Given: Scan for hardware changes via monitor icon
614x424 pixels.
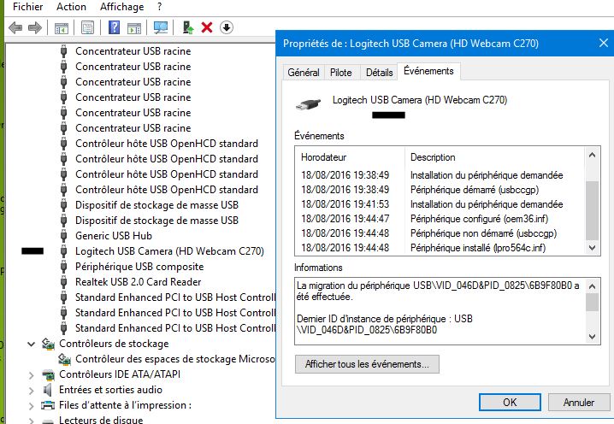Looking at the screenshot, I should (161, 27).
